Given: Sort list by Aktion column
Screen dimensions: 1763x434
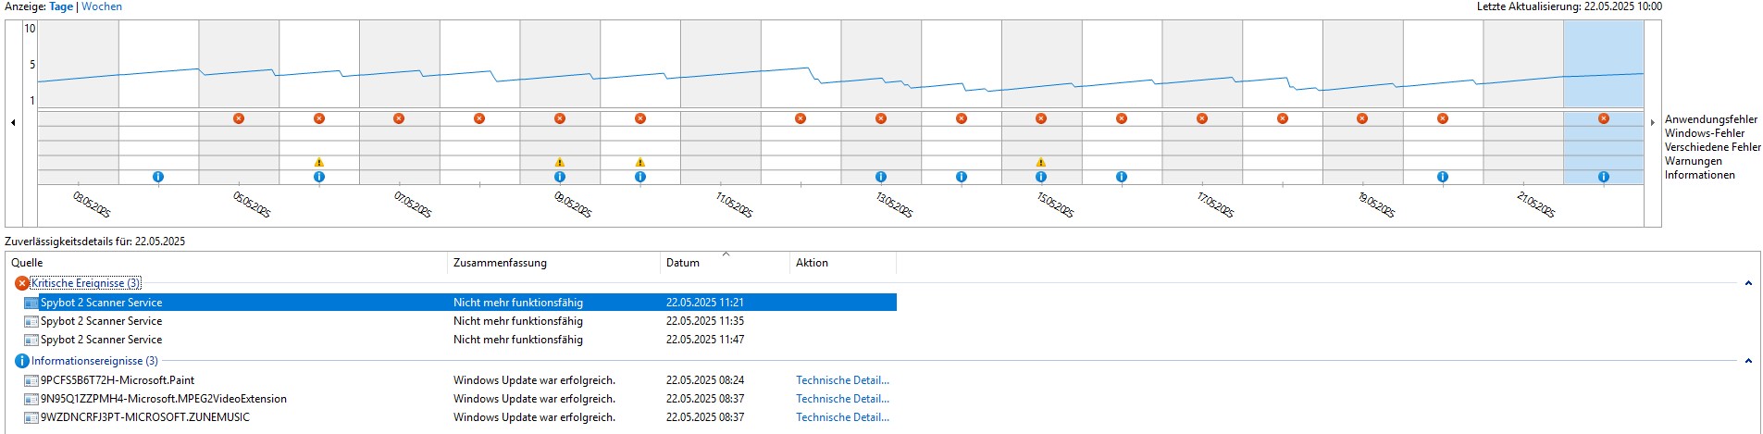Looking at the screenshot, I should [x=843, y=263].
